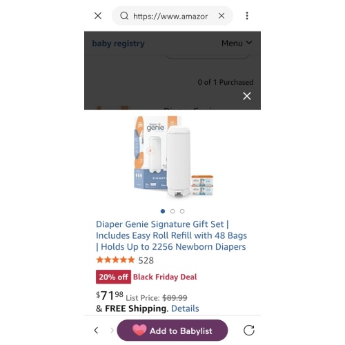Dismiss the overlay with the white X
Viewport: 345px width, 345px height.
(247, 96)
